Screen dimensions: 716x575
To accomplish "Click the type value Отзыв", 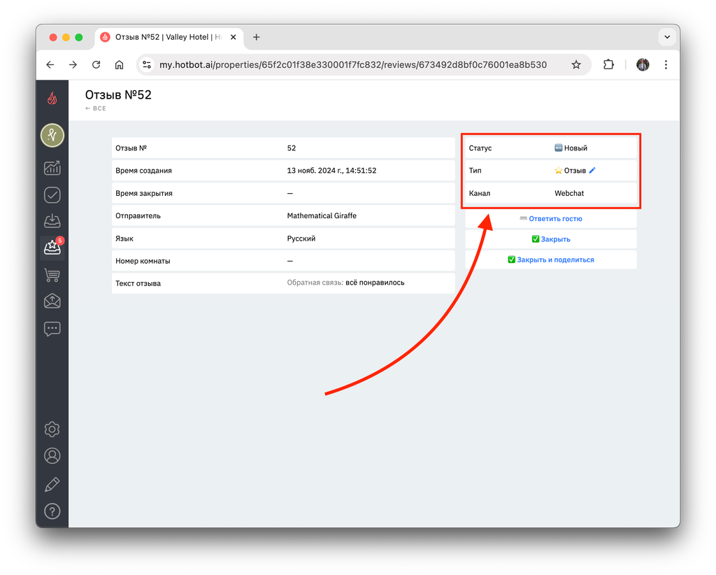I will [575, 171].
